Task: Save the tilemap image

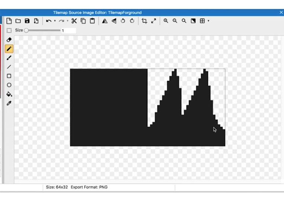Action: click(27, 21)
